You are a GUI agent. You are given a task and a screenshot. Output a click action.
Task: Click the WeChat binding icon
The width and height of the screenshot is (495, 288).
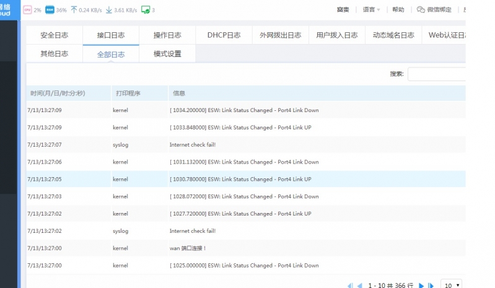[x=421, y=10]
